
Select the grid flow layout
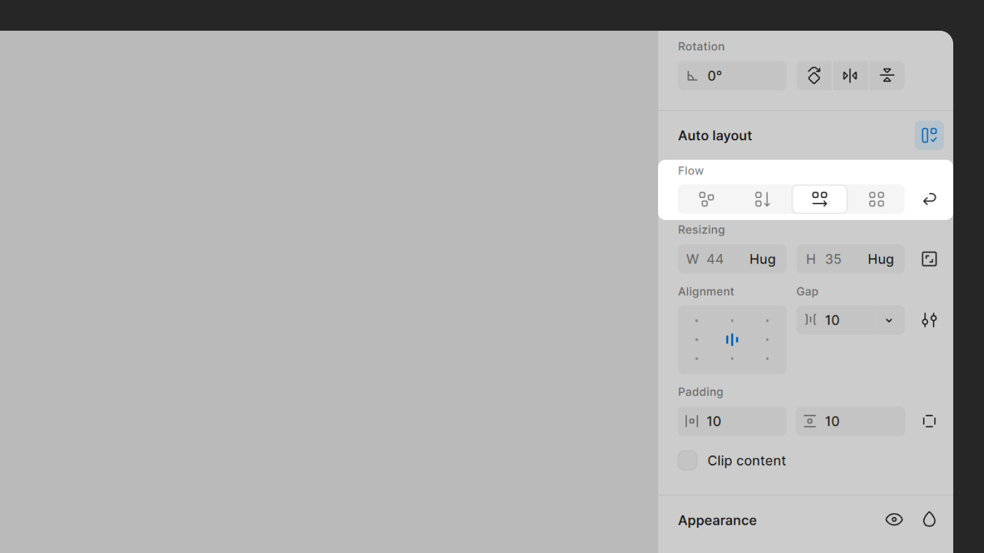pyautogui.click(x=876, y=198)
